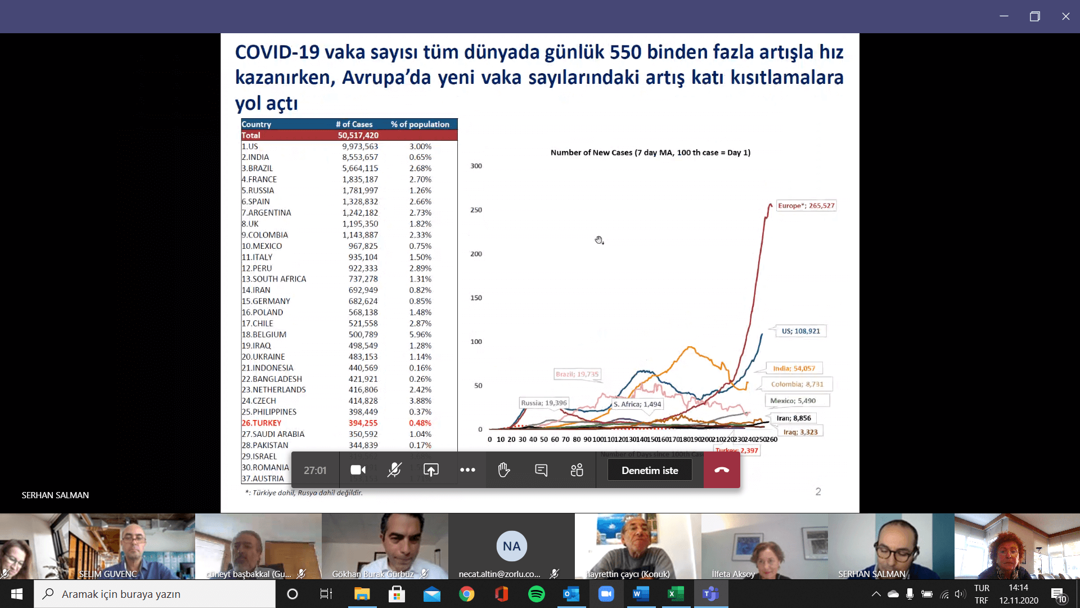Click the Denetim iste button
Image resolution: width=1080 pixels, height=608 pixels.
[650, 470]
